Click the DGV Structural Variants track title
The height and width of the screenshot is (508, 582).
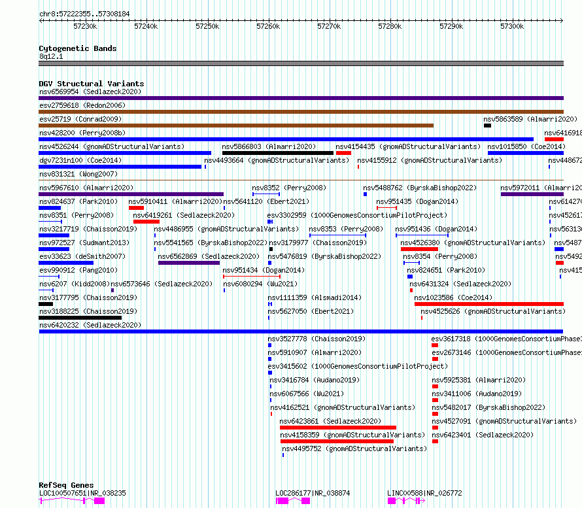coord(92,84)
